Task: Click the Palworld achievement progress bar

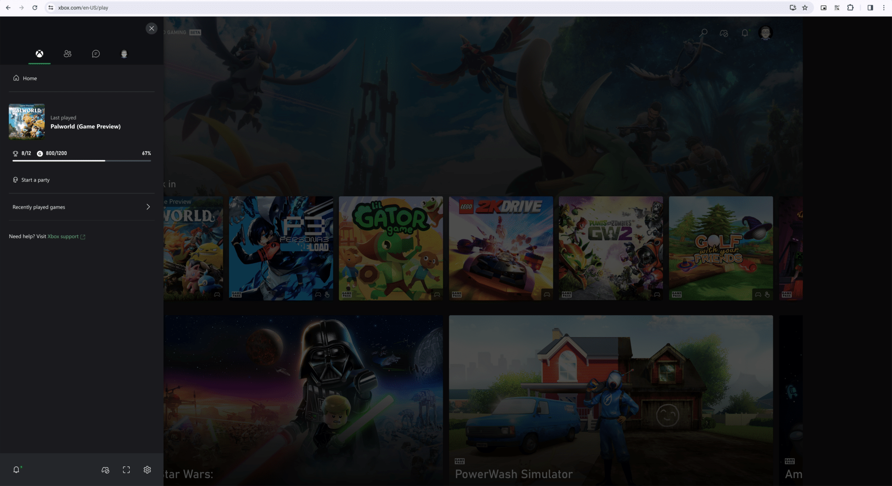Action: (81, 161)
